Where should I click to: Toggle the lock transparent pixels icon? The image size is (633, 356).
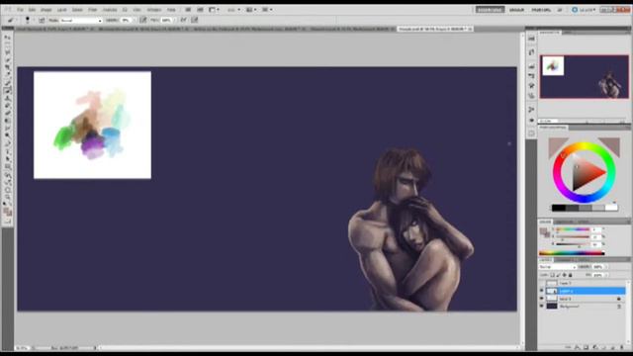point(553,275)
